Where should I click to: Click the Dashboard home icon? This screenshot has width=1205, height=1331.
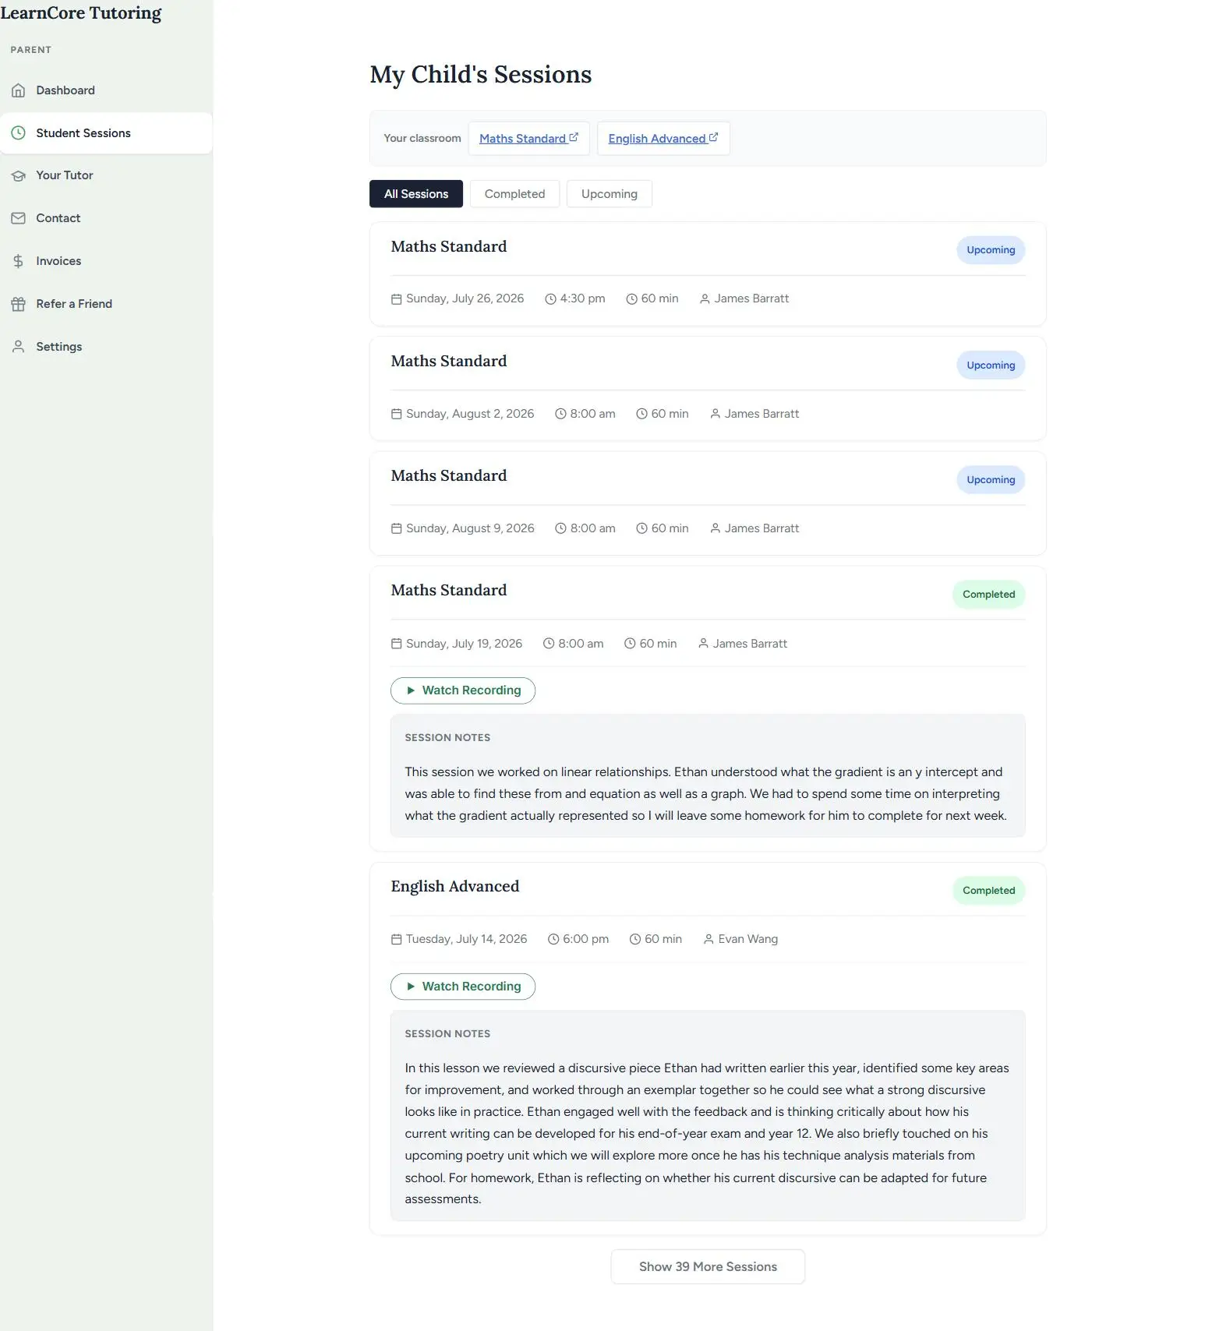pyautogui.click(x=18, y=90)
